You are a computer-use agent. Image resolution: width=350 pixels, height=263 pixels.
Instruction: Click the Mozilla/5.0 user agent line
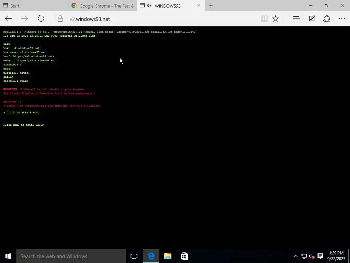click(99, 32)
